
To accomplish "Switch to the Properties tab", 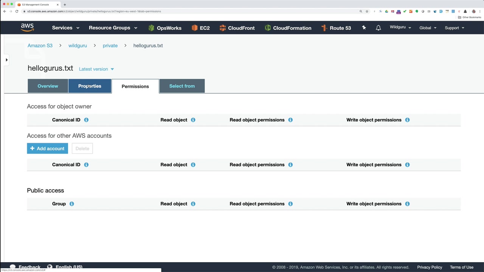I will coord(90,86).
